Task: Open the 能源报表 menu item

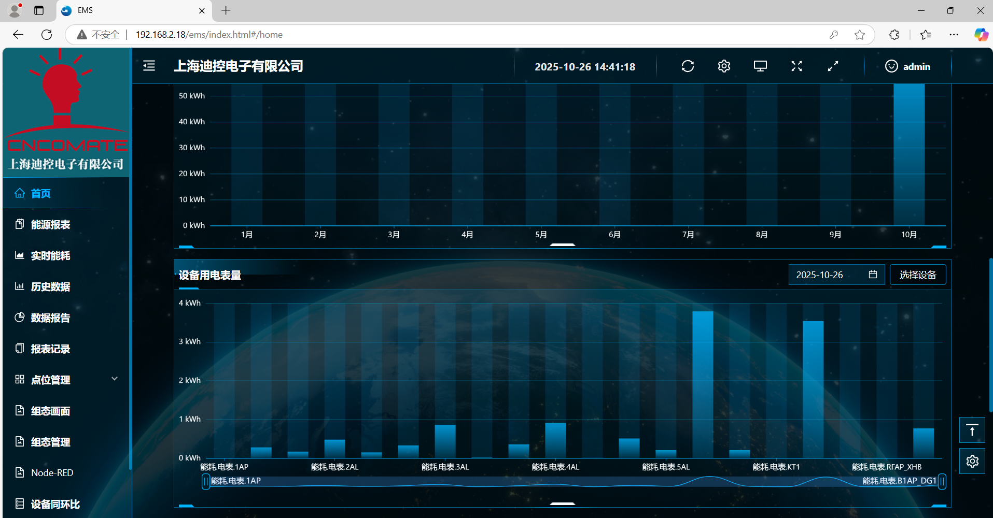Action: tap(50, 224)
